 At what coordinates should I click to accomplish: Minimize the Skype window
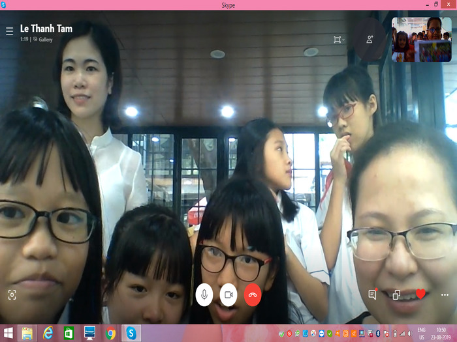pos(427,5)
